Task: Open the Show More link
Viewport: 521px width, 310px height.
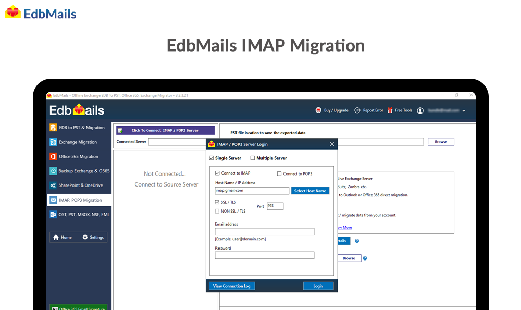Action: point(344,227)
